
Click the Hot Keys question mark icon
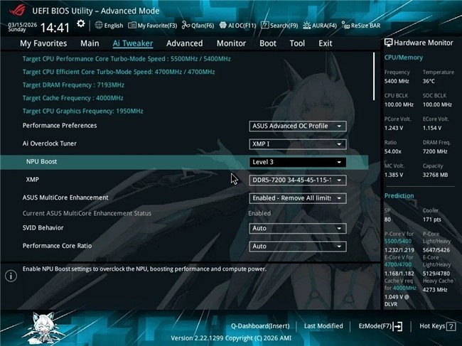[451, 326]
